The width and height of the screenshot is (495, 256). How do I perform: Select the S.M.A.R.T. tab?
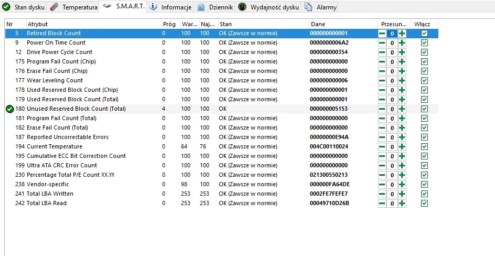(123, 6)
